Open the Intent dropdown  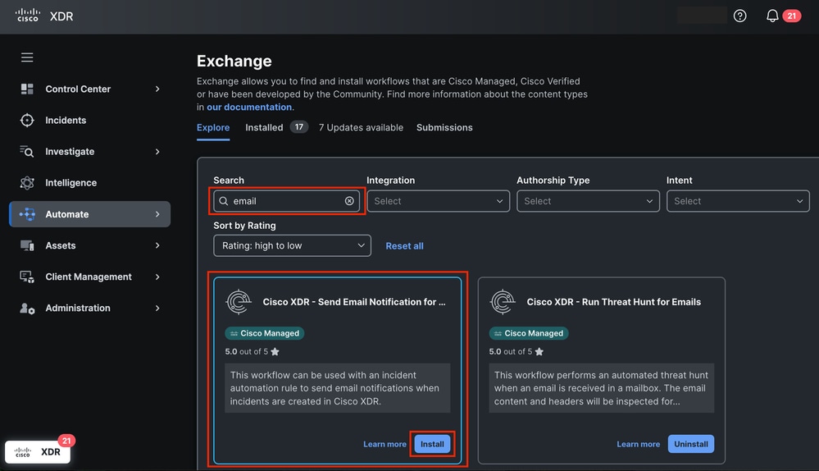coord(738,201)
